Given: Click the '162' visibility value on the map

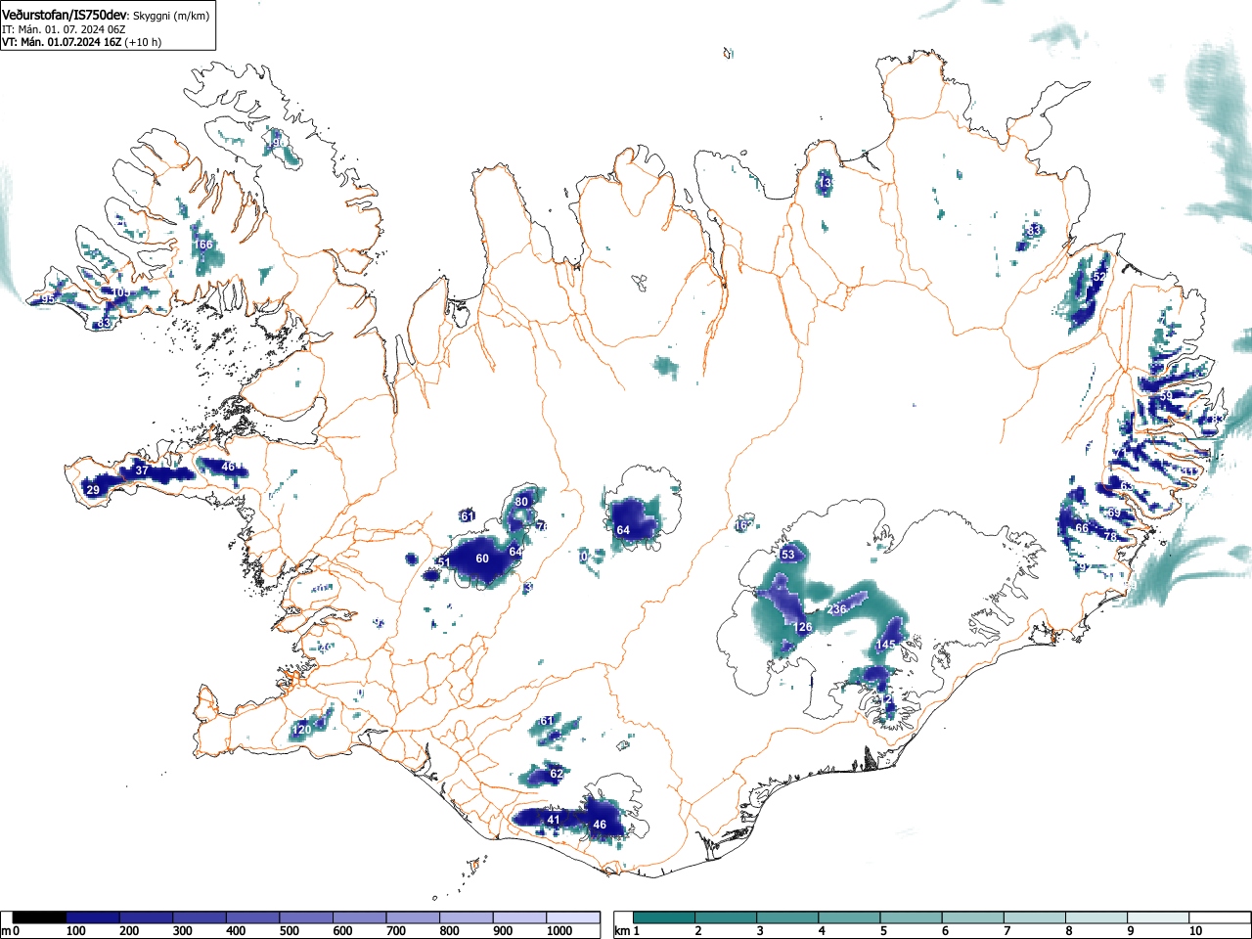Looking at the screenshot, I should click(x=744, y=525).
